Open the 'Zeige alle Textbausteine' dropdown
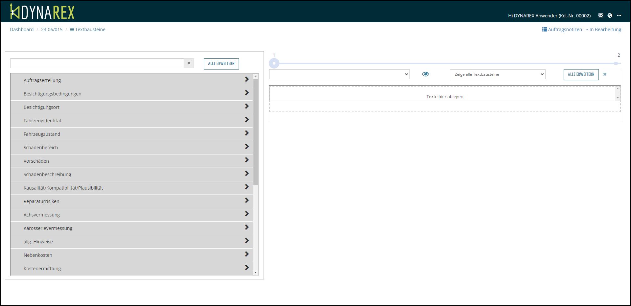 pyautogui.click(x=497, y=74)
